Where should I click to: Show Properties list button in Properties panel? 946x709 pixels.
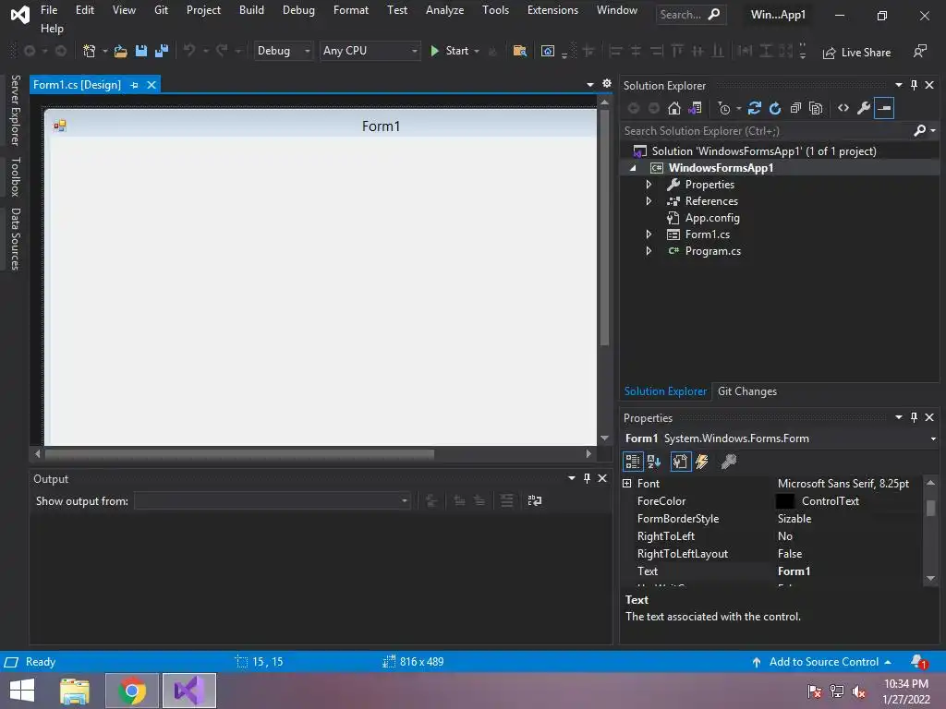(681, 462)
